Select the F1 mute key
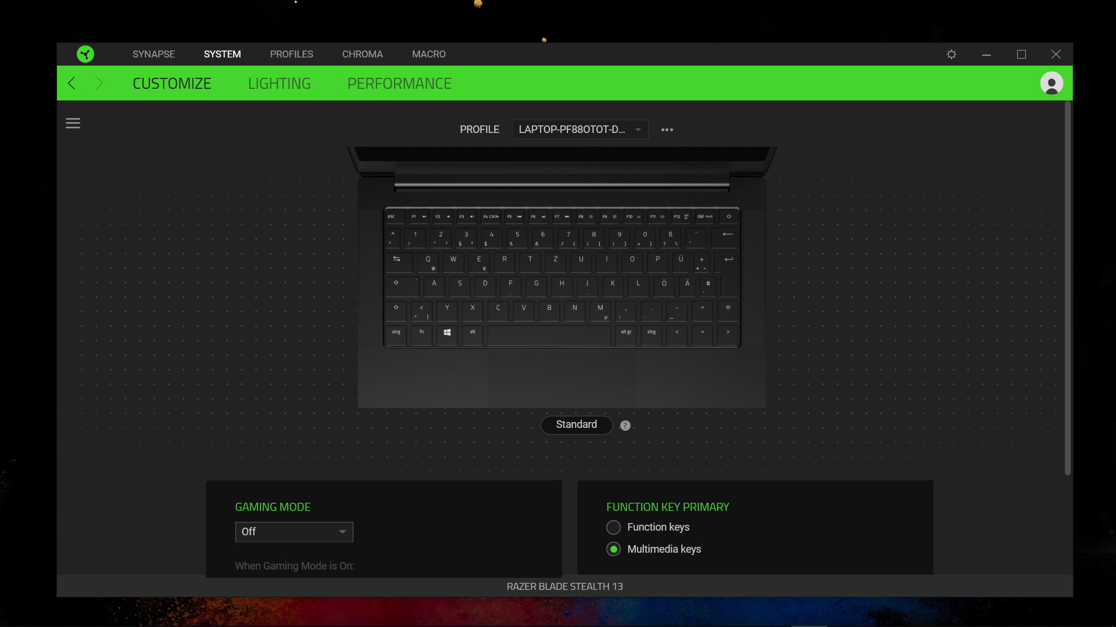Image resolution: width=1116 pixels, height=627 pixels. click(419, 217)
